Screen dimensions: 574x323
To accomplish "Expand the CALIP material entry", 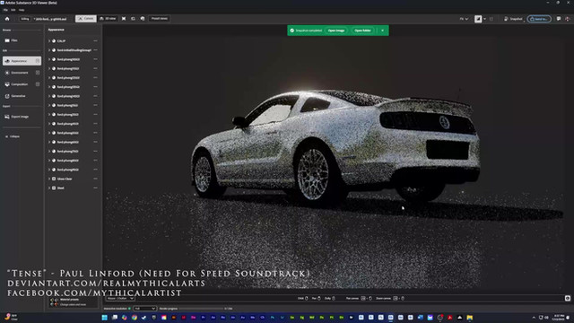I will (49, 41).
